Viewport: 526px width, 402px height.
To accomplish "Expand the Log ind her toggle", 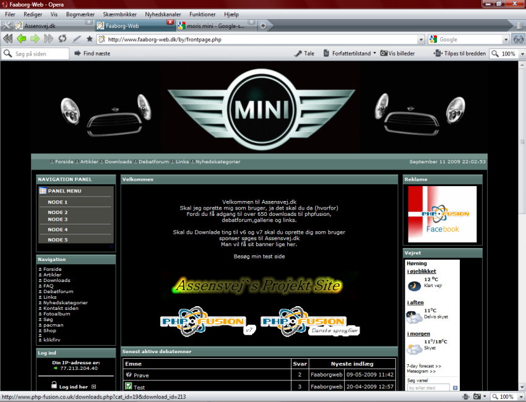I will 93,387.
